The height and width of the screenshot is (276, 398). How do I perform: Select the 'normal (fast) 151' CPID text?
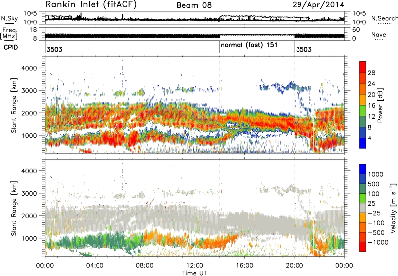(x=249, y=45)
